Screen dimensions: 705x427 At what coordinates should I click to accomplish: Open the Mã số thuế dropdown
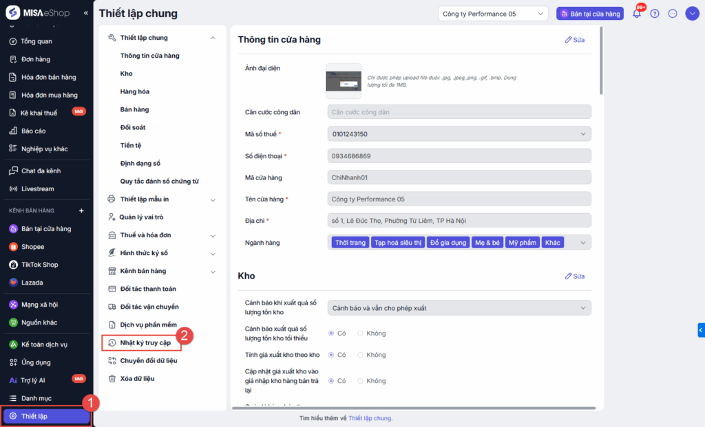583,134
